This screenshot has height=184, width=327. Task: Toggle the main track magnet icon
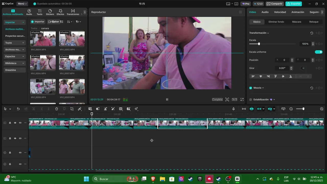pos(244,109)
